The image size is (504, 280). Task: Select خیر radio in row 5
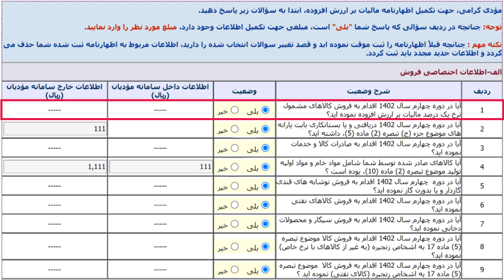point(235,186)
